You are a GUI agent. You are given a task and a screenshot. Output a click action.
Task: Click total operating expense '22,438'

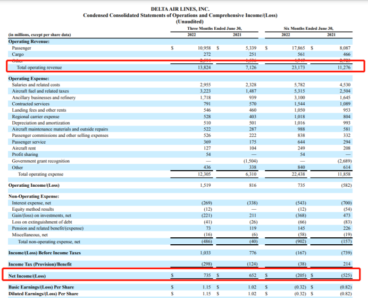click(x=298, y=174)
